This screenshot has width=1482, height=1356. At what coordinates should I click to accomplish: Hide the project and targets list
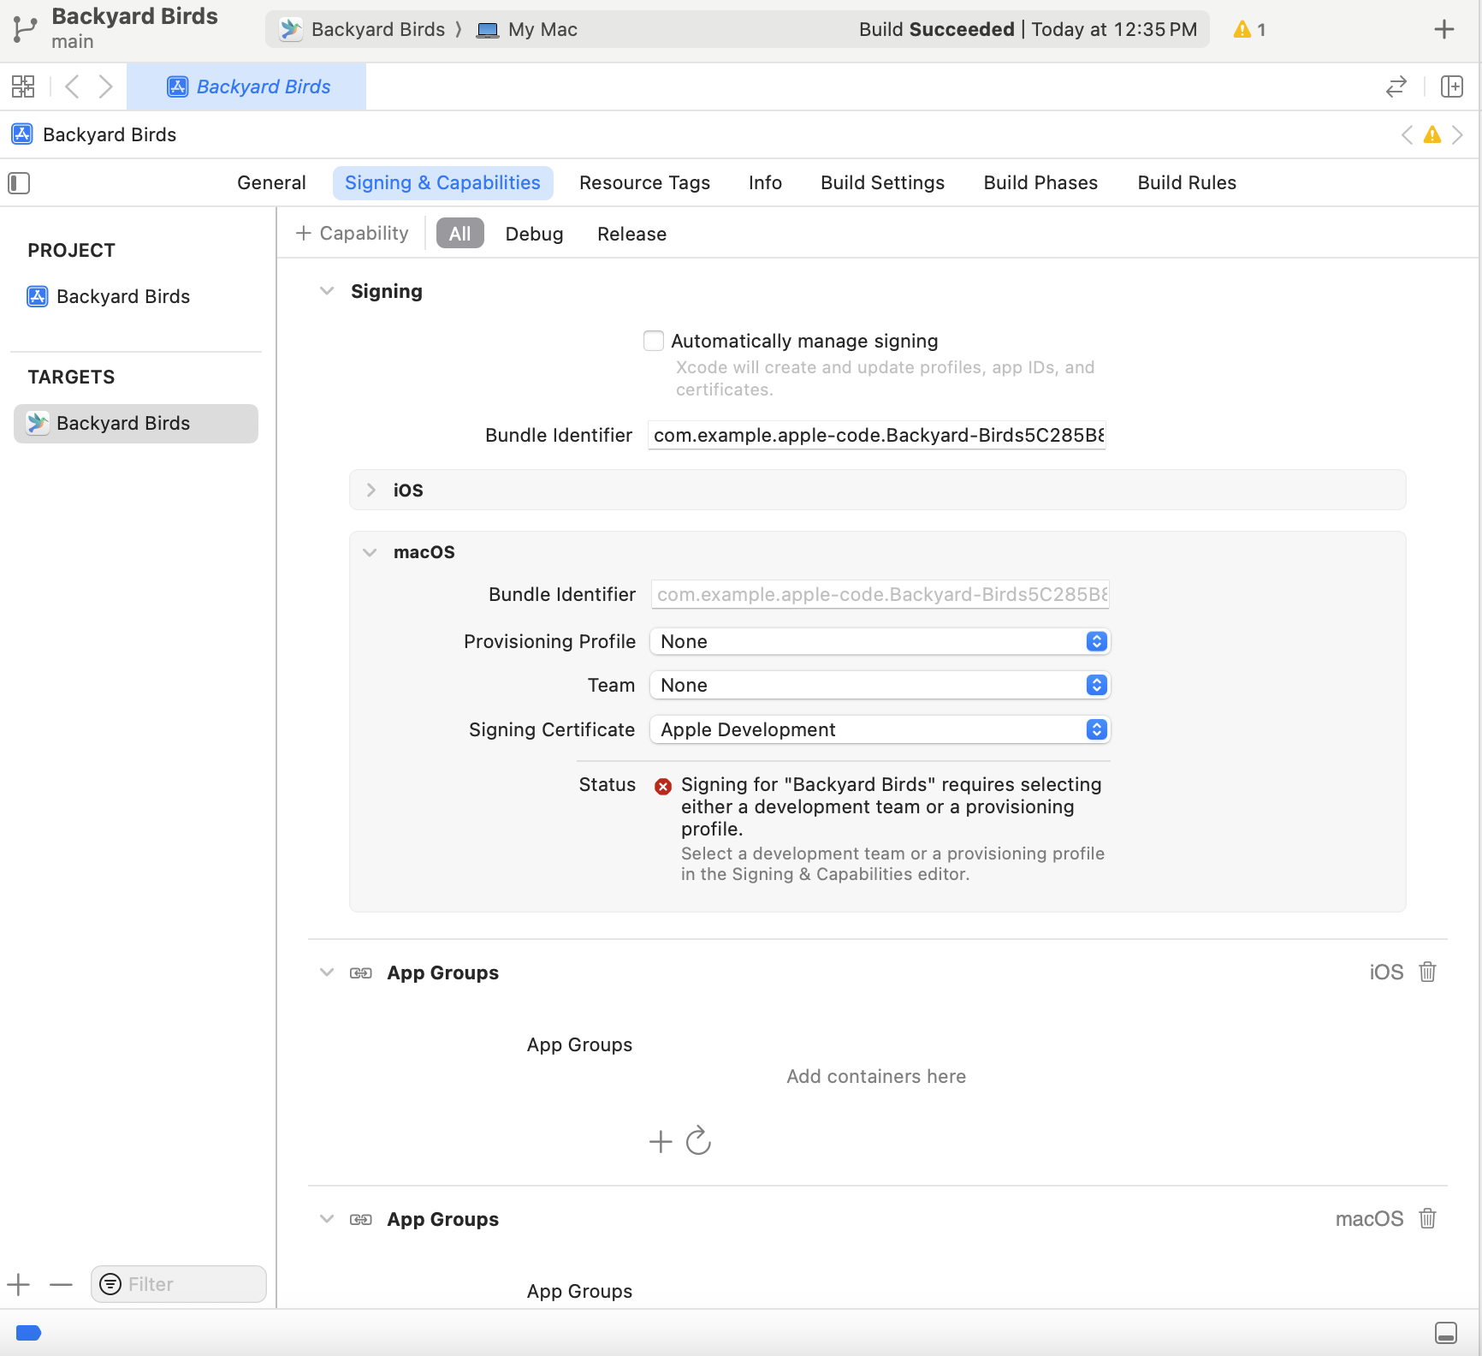[19, 183]
